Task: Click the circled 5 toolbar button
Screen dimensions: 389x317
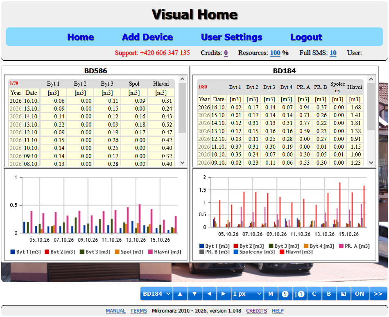Action: [285, 294]
